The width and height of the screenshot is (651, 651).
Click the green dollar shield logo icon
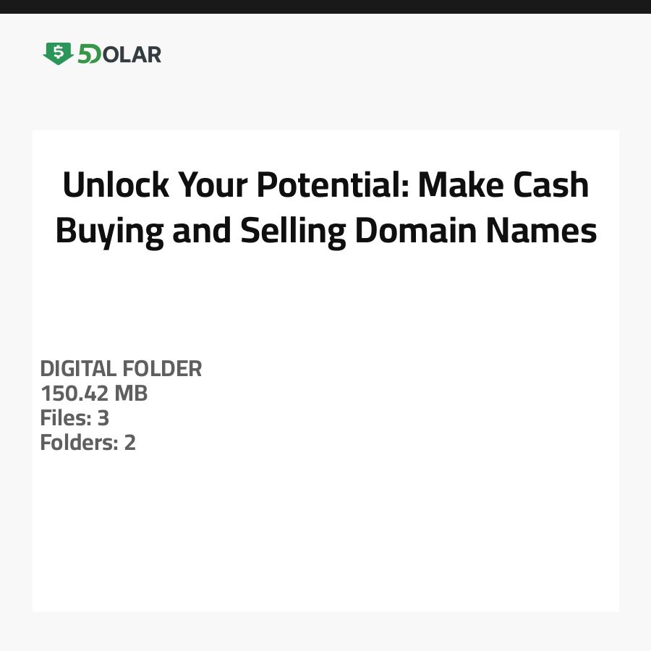58,54
